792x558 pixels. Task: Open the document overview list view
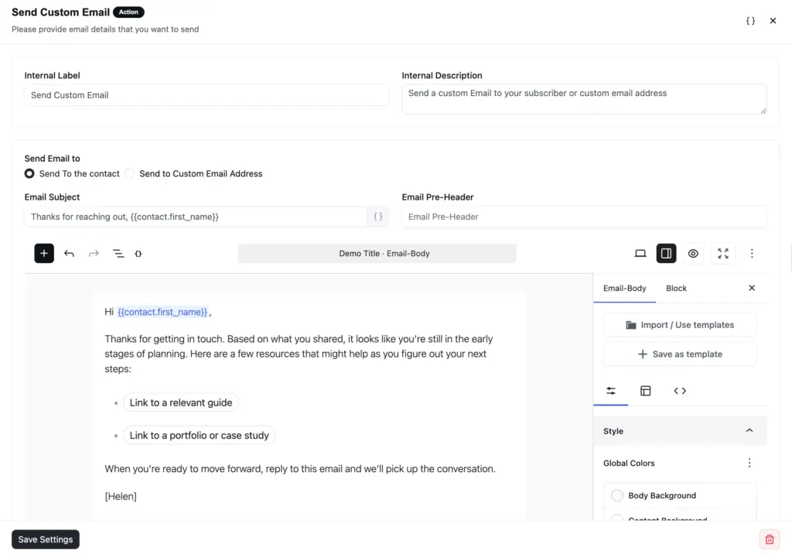click(x=118, y=253)
